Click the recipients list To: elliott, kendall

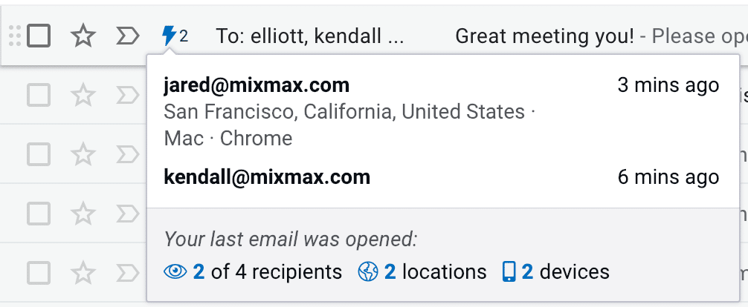310,36
